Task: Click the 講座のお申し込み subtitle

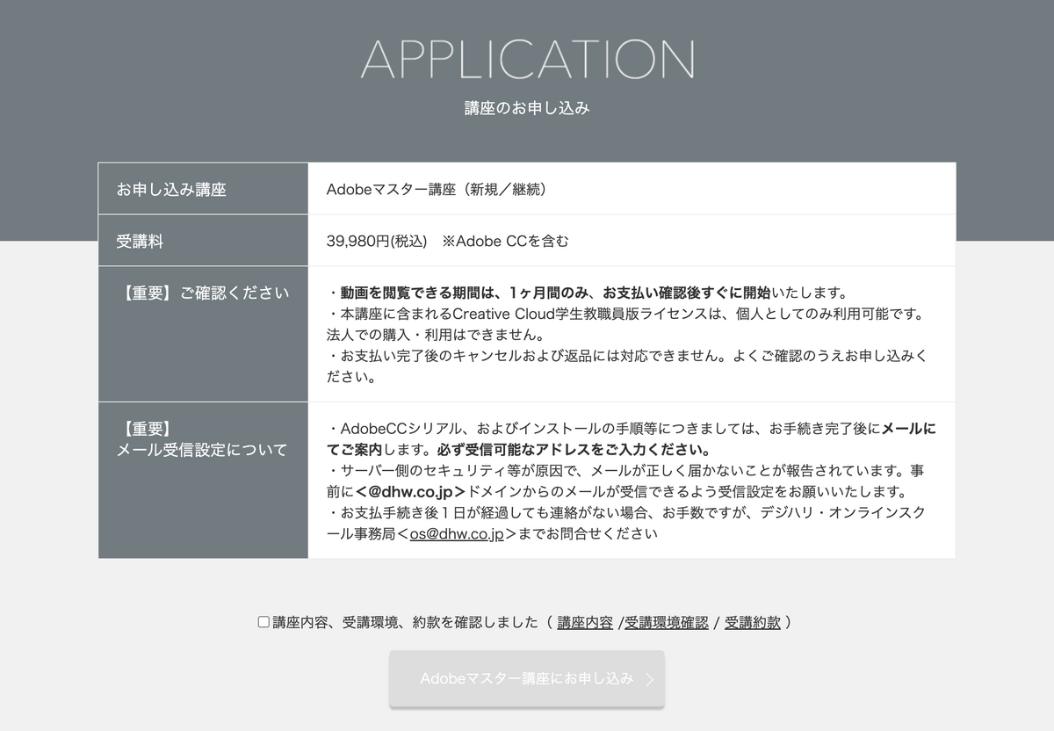Action: pos(527,108)
